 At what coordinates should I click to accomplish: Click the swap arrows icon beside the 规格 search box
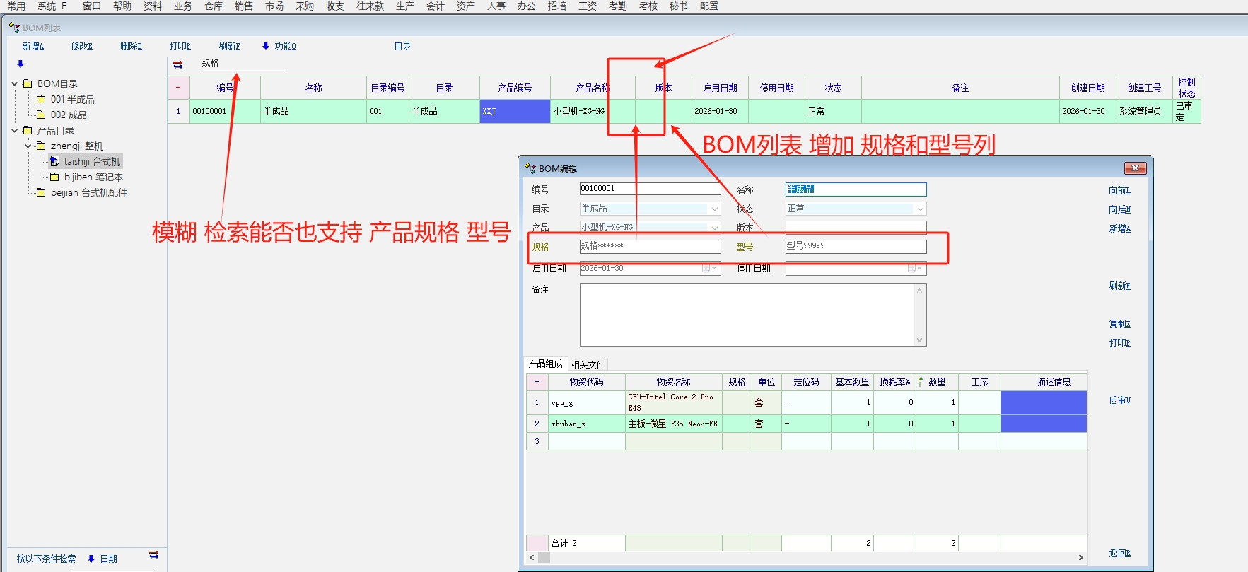click(178, 64)
